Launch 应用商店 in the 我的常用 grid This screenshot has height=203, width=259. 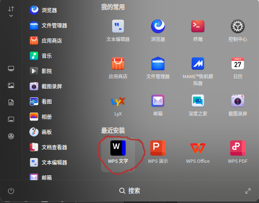pyautogui.click(x=118, y=68)
